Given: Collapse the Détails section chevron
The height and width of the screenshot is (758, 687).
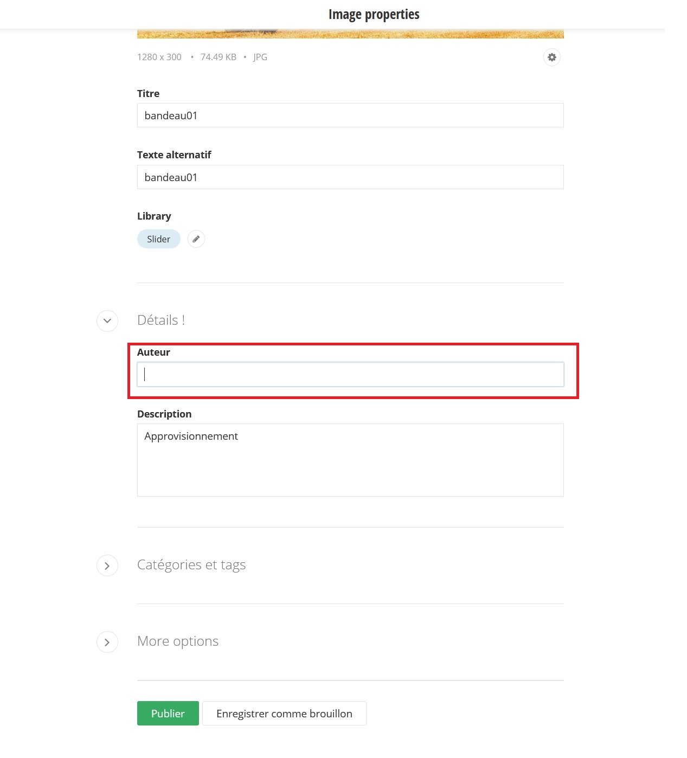Looking at the screenshot, I should [107, 320].
